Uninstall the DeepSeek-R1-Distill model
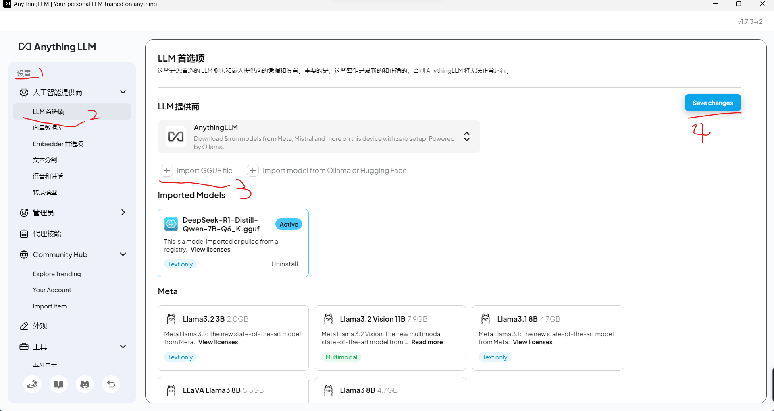 tap(285, 264)
